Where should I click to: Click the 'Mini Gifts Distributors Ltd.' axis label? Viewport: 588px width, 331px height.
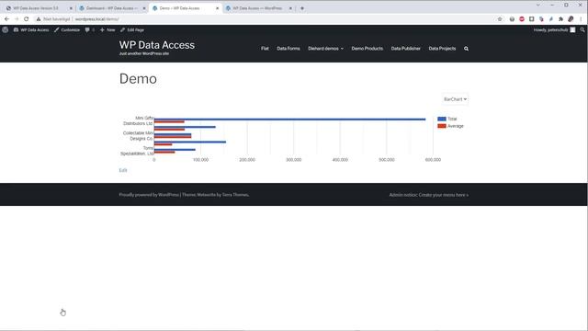tap(139, 120)
